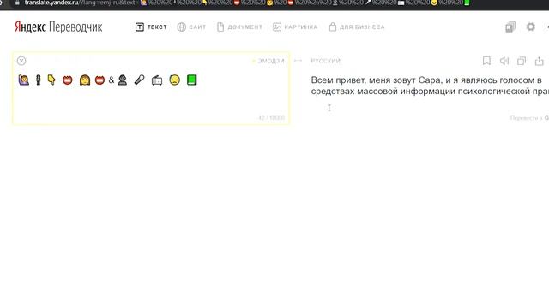Click the character counter in input box
Viewport: 549px width, 308px height.
271,118
